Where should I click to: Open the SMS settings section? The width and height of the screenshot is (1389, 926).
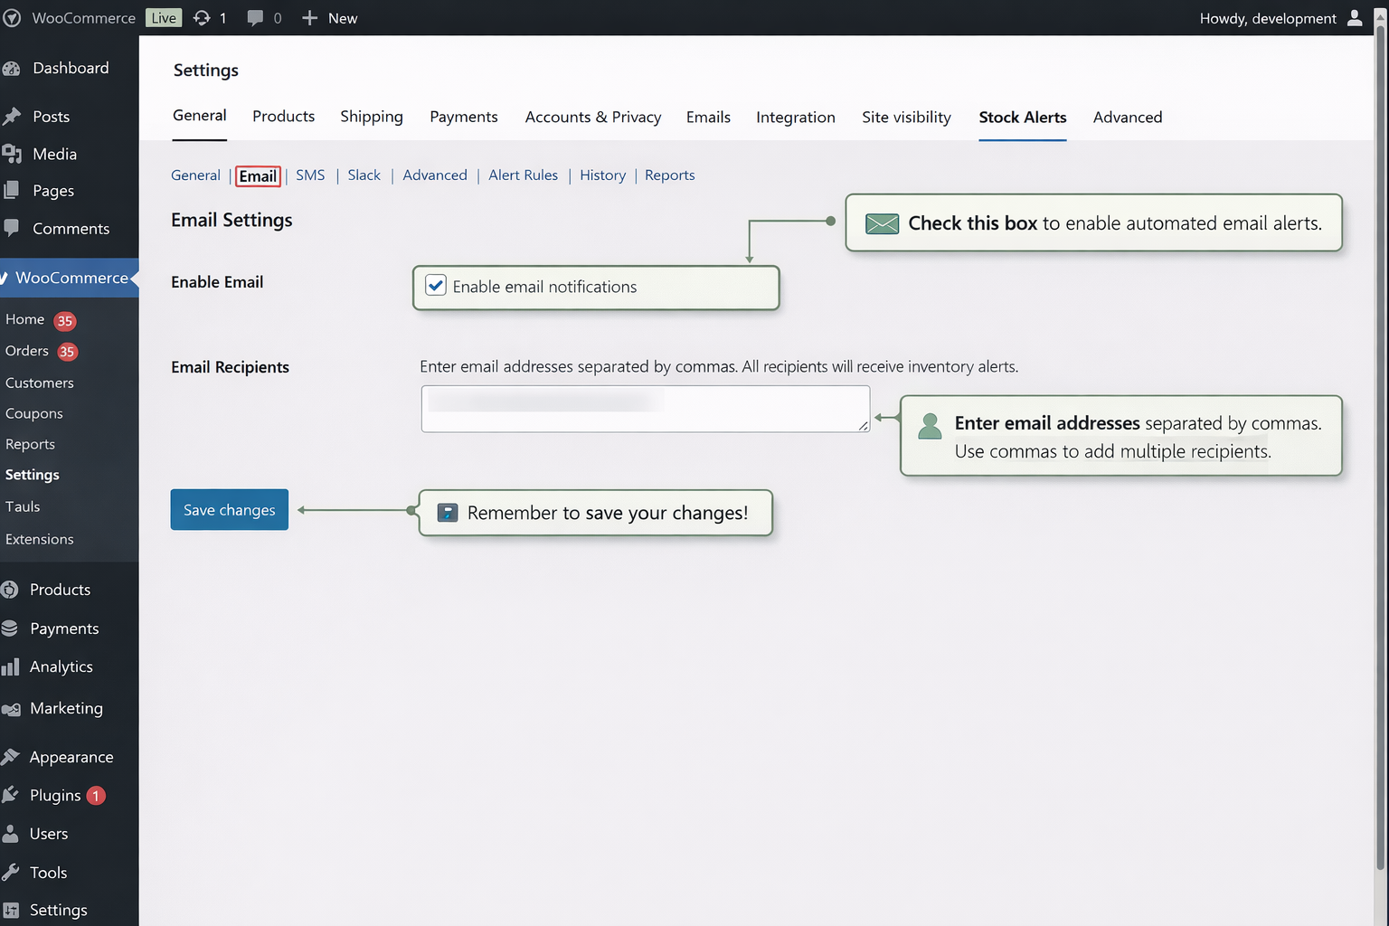(x=310, y=175)
